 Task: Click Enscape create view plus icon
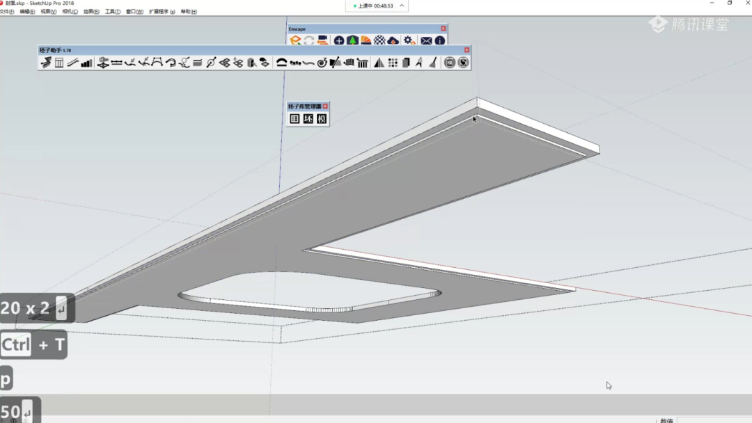click(x=339, y=41)
